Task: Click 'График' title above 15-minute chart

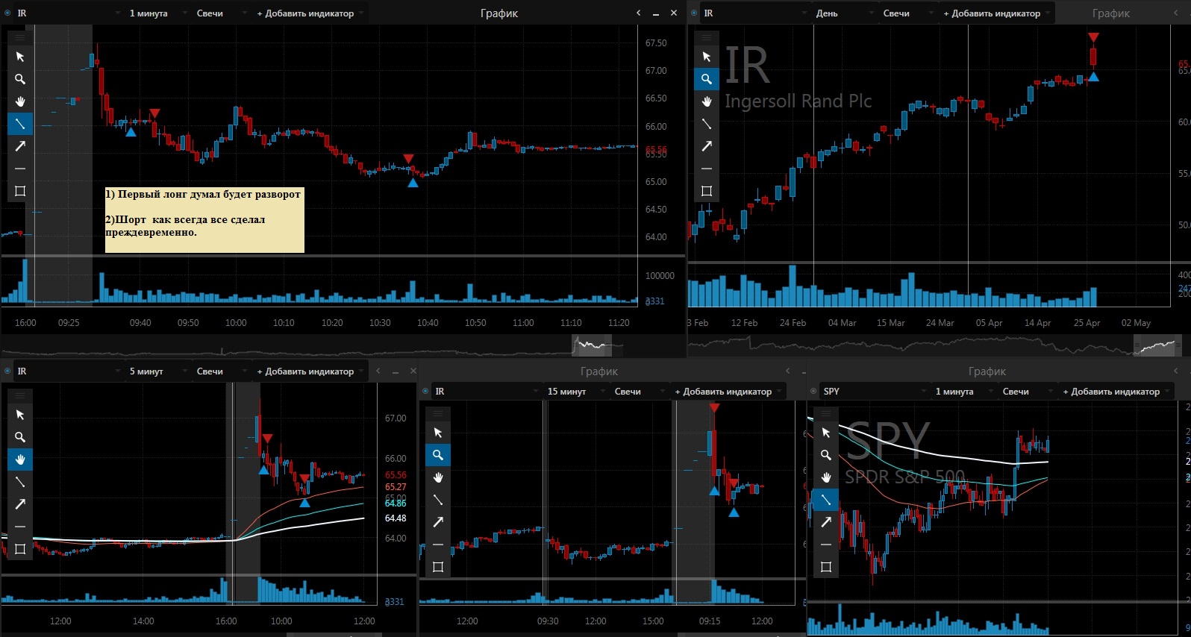Action: click(599, 371)
